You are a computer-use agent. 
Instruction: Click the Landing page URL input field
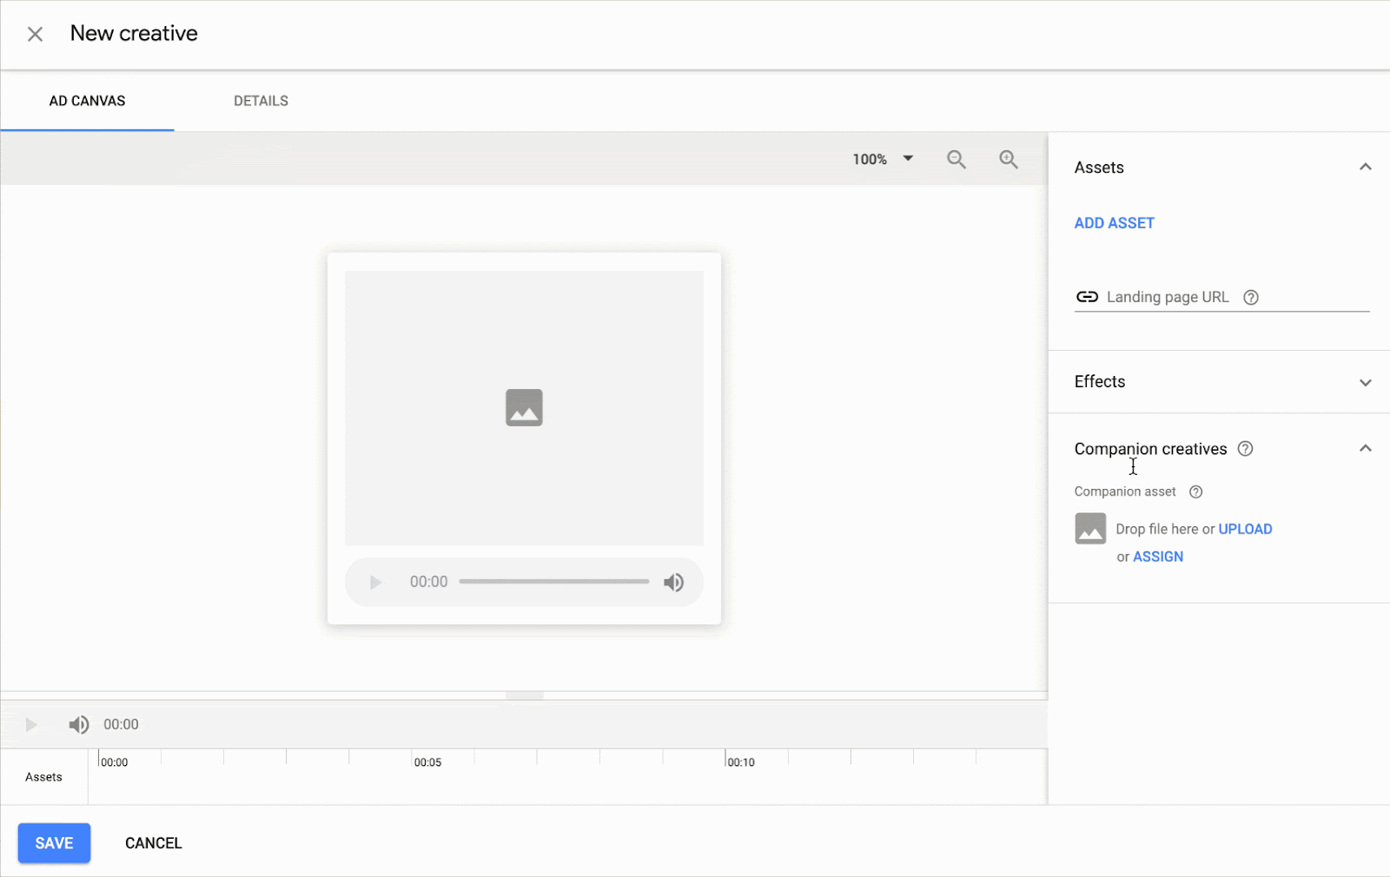pyautogui.click(x=1221, y=297)
